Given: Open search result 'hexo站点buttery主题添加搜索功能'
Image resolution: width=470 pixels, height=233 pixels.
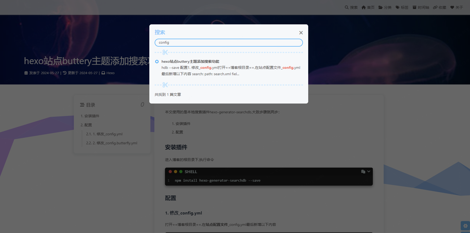Looking at the screenshot, I should pyautogui.click(x=190, y=61).
